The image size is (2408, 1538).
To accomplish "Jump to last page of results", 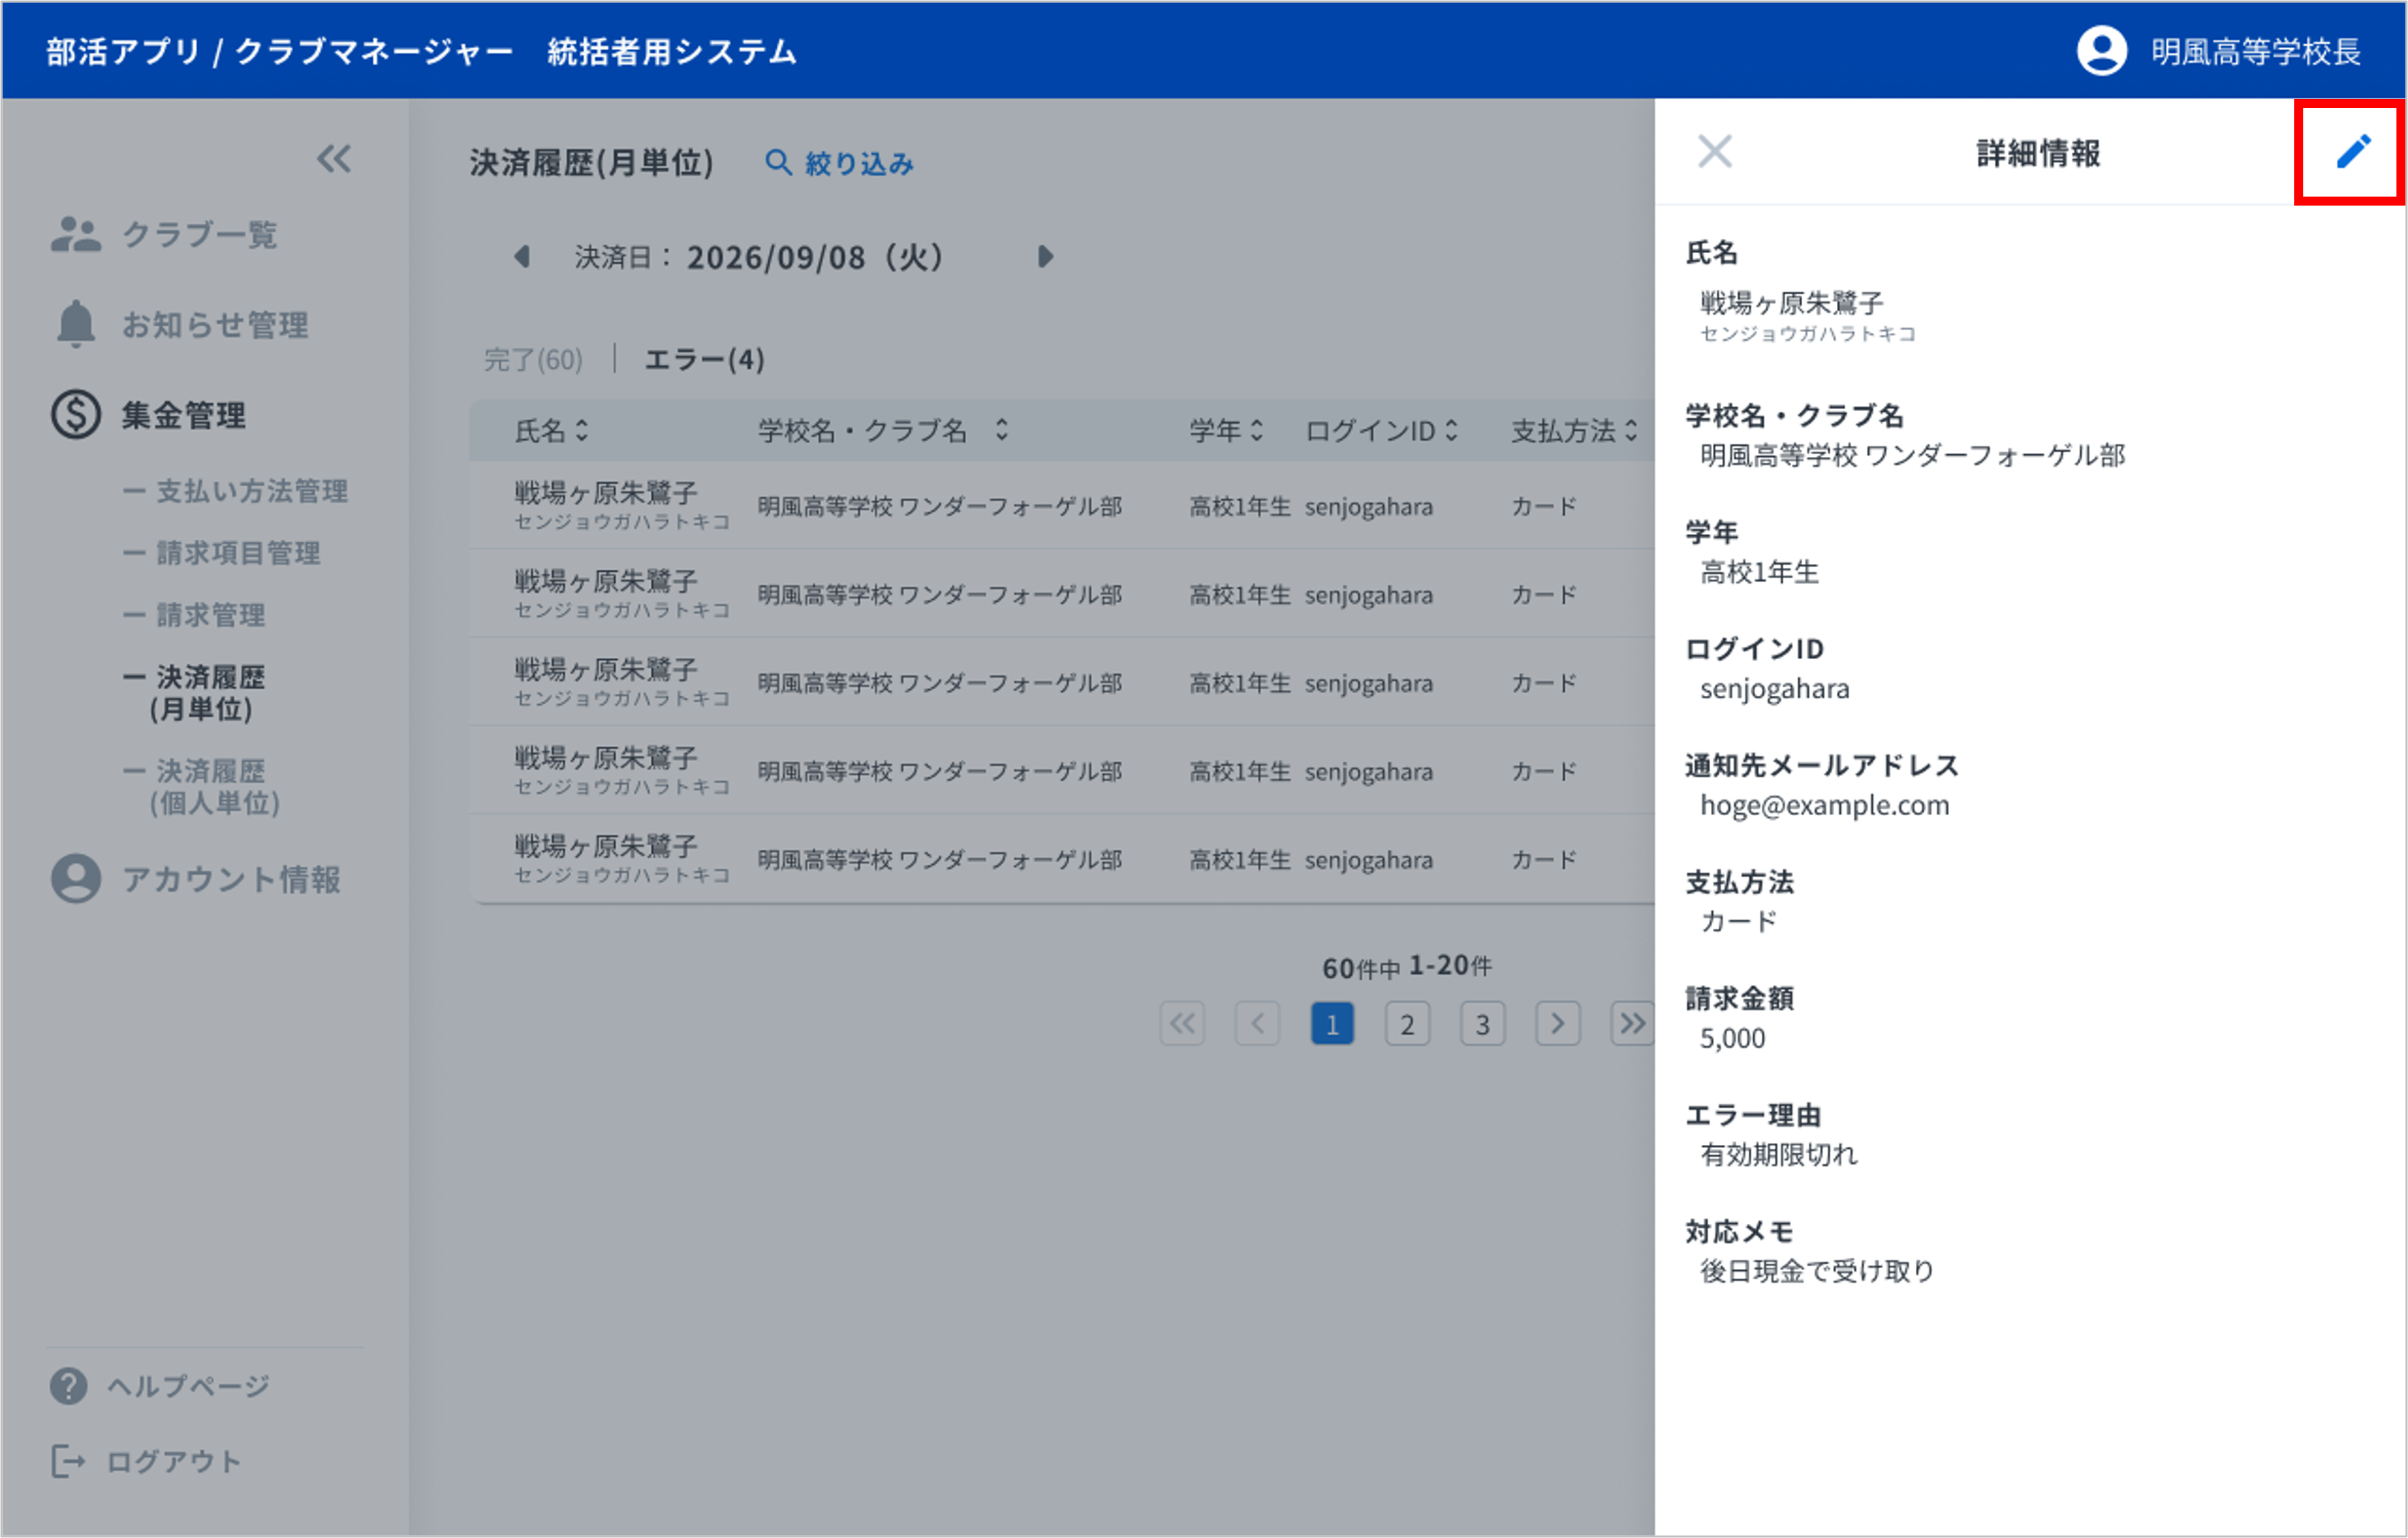I will click(1633, 1023).
